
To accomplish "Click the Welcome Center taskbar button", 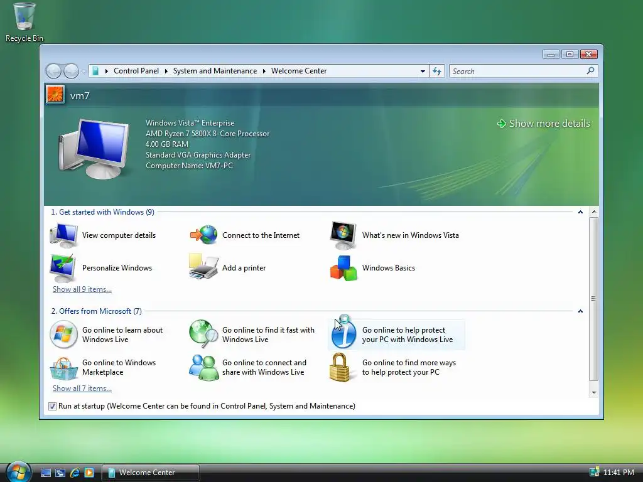I will [151, 473].
